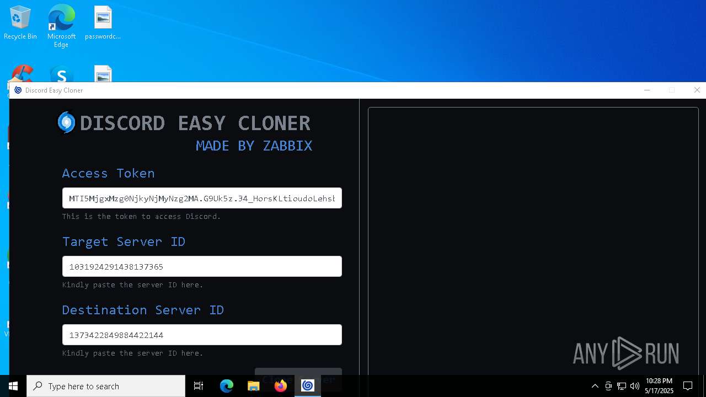706x397 pixels.
Task: Open the Skype desktop icon
Action: click(61, 74)
